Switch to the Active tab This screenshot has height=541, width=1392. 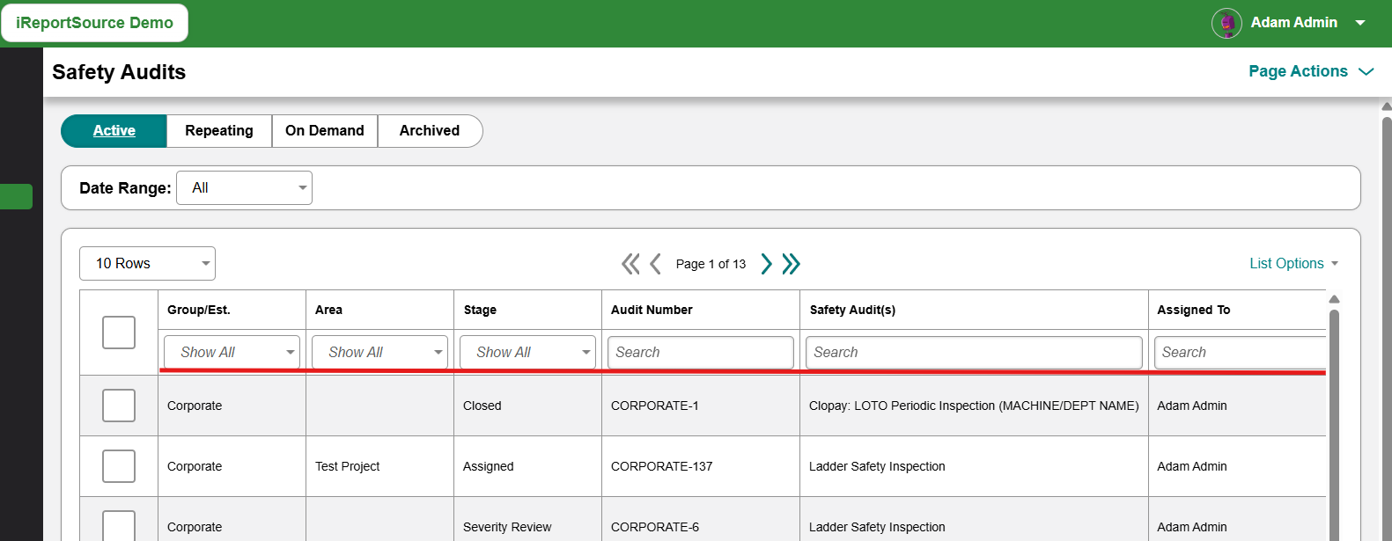point(114,130)
